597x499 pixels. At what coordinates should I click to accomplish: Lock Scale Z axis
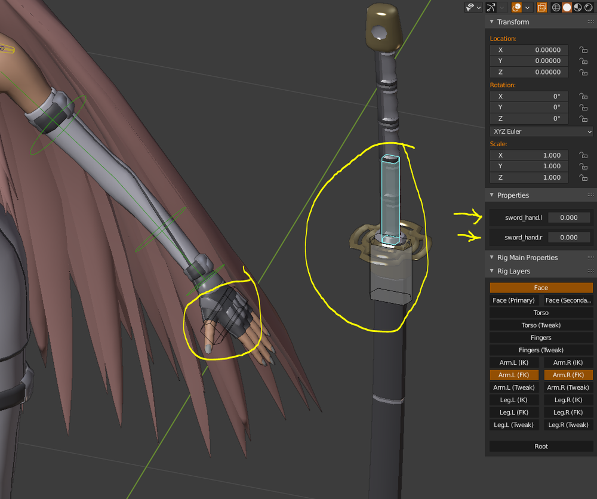(x=583, y=177)
